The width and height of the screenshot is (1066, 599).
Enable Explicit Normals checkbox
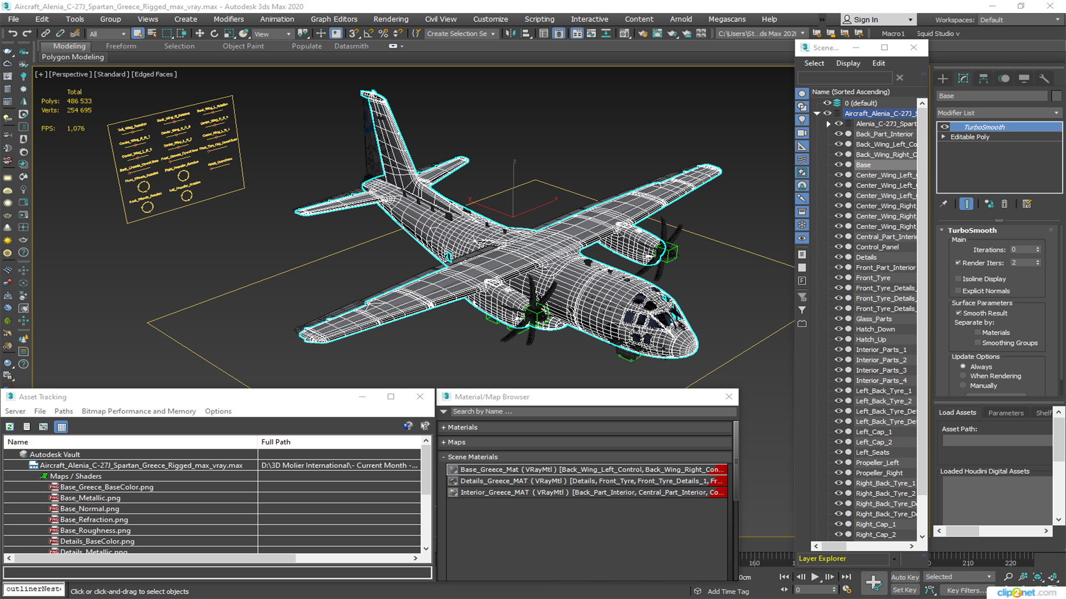pos(958,291)
